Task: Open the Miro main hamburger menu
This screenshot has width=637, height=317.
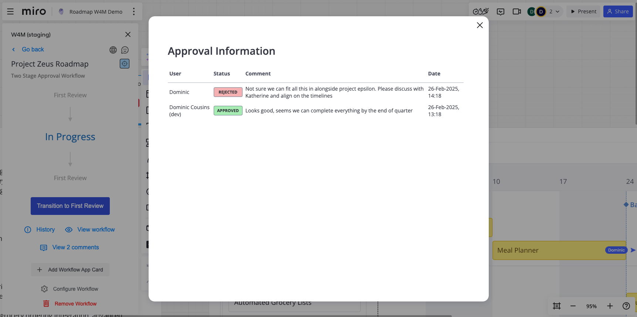Action: point(10,11)
